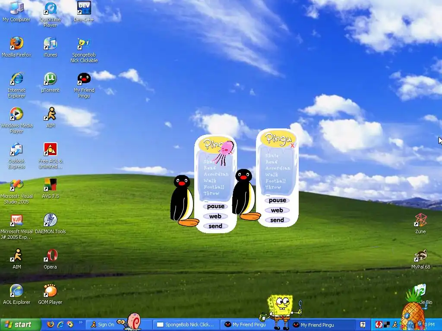The width and height of the screenshot is (442, 331).
Task: Open the My Computer desktop icon
Action: coord(16,12)
